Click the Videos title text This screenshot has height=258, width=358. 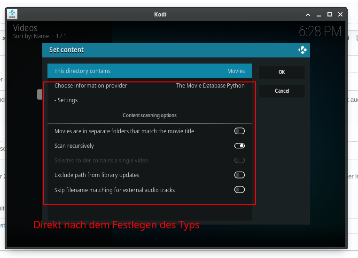tap(25, 28)
